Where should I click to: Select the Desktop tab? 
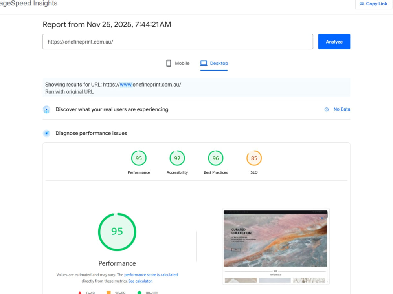pyautogui.click(x=214, y=63)
